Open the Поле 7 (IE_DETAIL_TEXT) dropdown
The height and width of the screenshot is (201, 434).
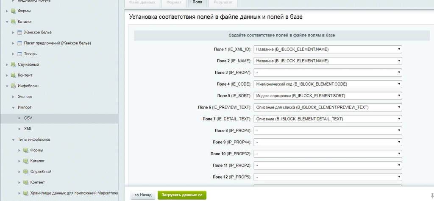point(328,119)
